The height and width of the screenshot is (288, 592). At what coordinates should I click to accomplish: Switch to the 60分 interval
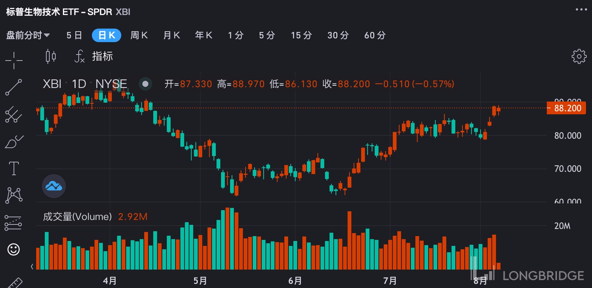375,35
